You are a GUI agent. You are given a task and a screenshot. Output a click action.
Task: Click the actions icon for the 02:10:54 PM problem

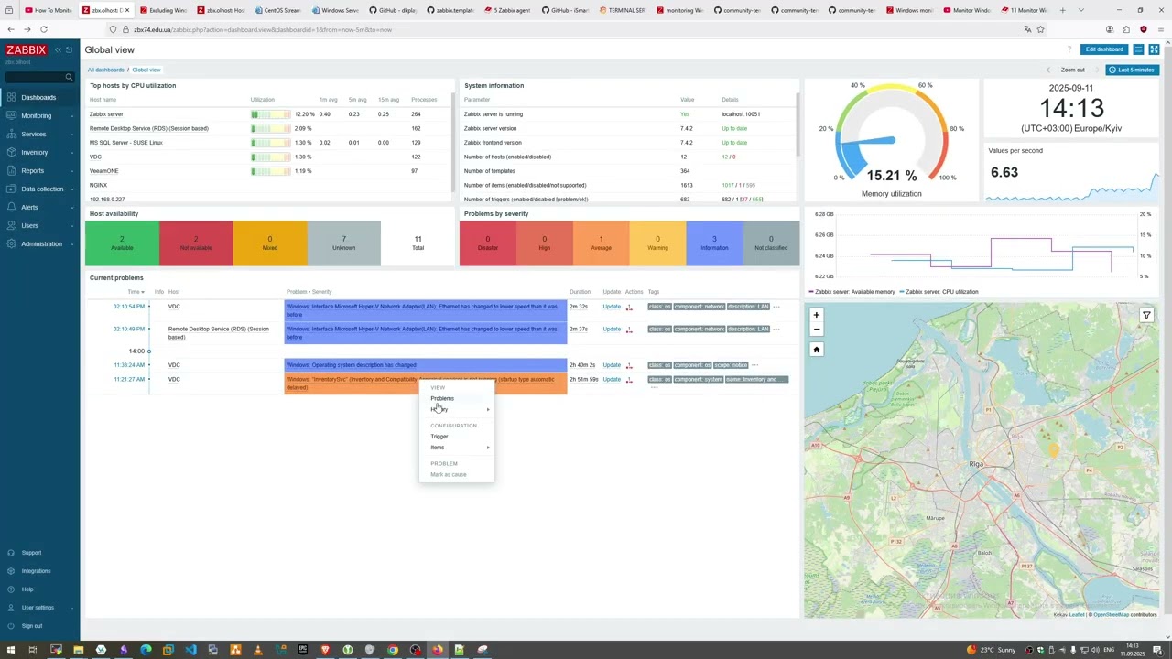pyautogui.click(x=629, y=307)
